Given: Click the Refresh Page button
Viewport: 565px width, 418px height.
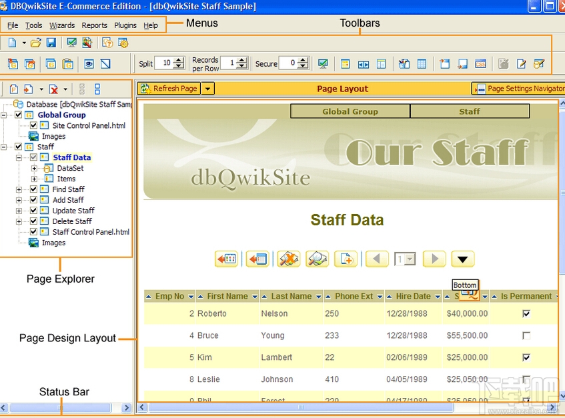Looking at the screenshot, I should (x=169, y=89).
